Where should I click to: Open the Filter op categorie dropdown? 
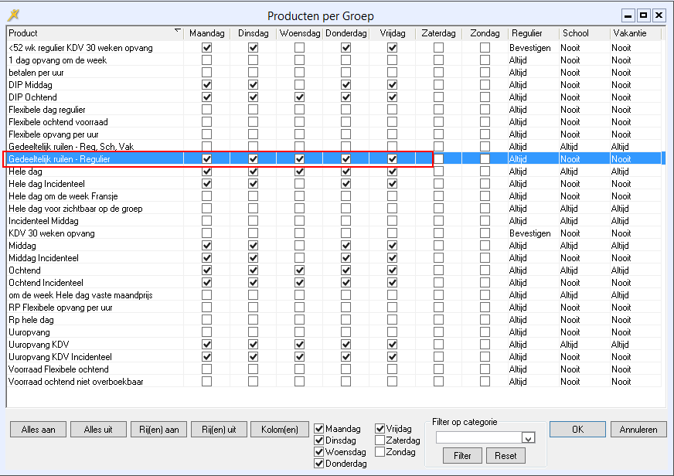coord(528,438)
